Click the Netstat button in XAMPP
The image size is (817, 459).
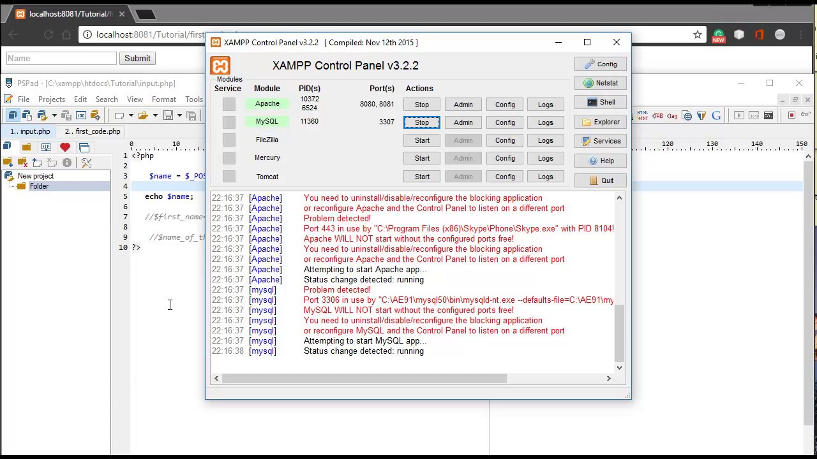(601, 83)
